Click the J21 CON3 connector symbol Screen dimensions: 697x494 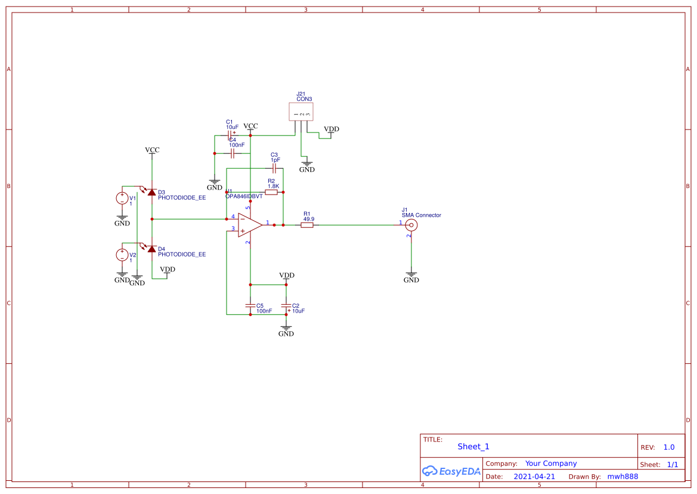(x=301, y=112)
